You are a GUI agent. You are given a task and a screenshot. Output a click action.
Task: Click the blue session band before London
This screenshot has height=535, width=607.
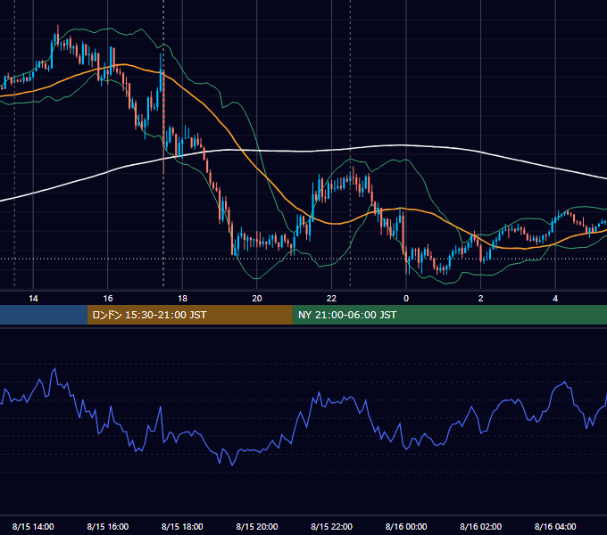click(x=44, y=315)
